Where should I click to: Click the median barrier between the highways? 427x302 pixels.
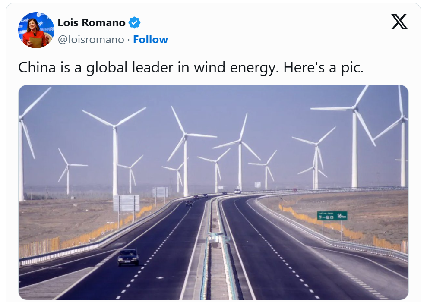pyautogui.click(x=215, y=242)
